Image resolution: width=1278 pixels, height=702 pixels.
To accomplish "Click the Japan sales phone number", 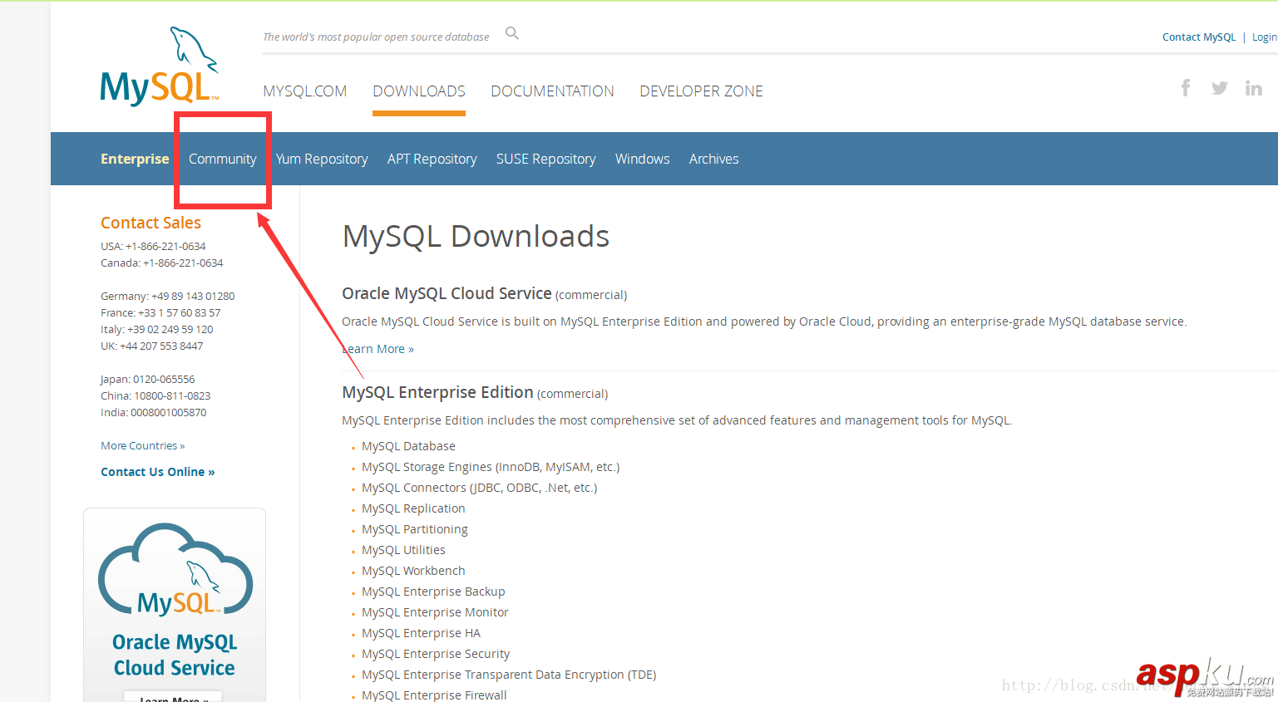I will click(164, 380).
